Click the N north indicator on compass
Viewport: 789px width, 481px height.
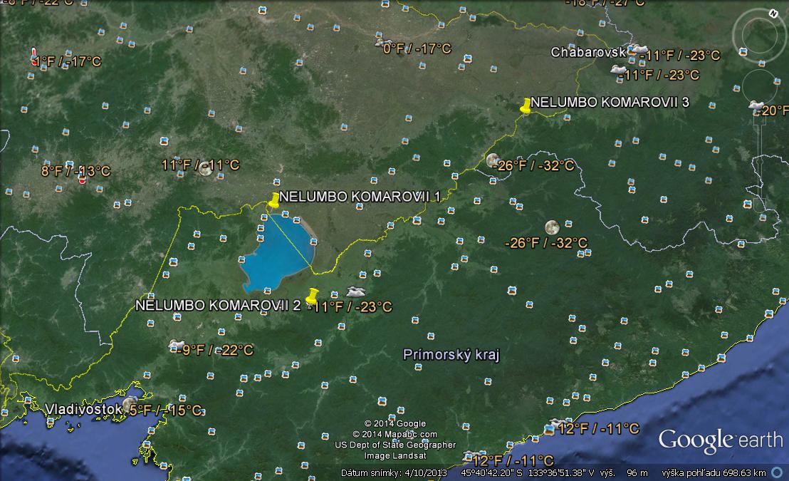click(773, 14)
